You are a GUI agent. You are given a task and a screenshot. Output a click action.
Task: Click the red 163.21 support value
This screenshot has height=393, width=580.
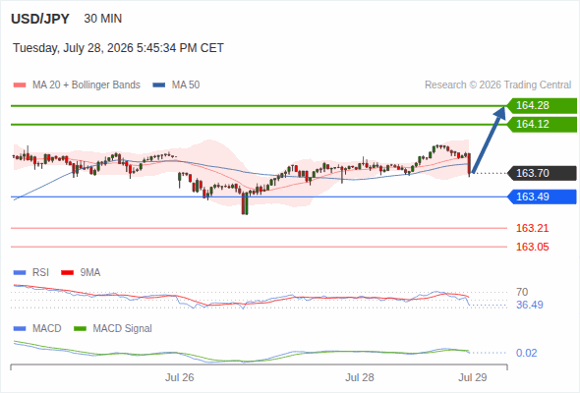click(x=532, y=228)
